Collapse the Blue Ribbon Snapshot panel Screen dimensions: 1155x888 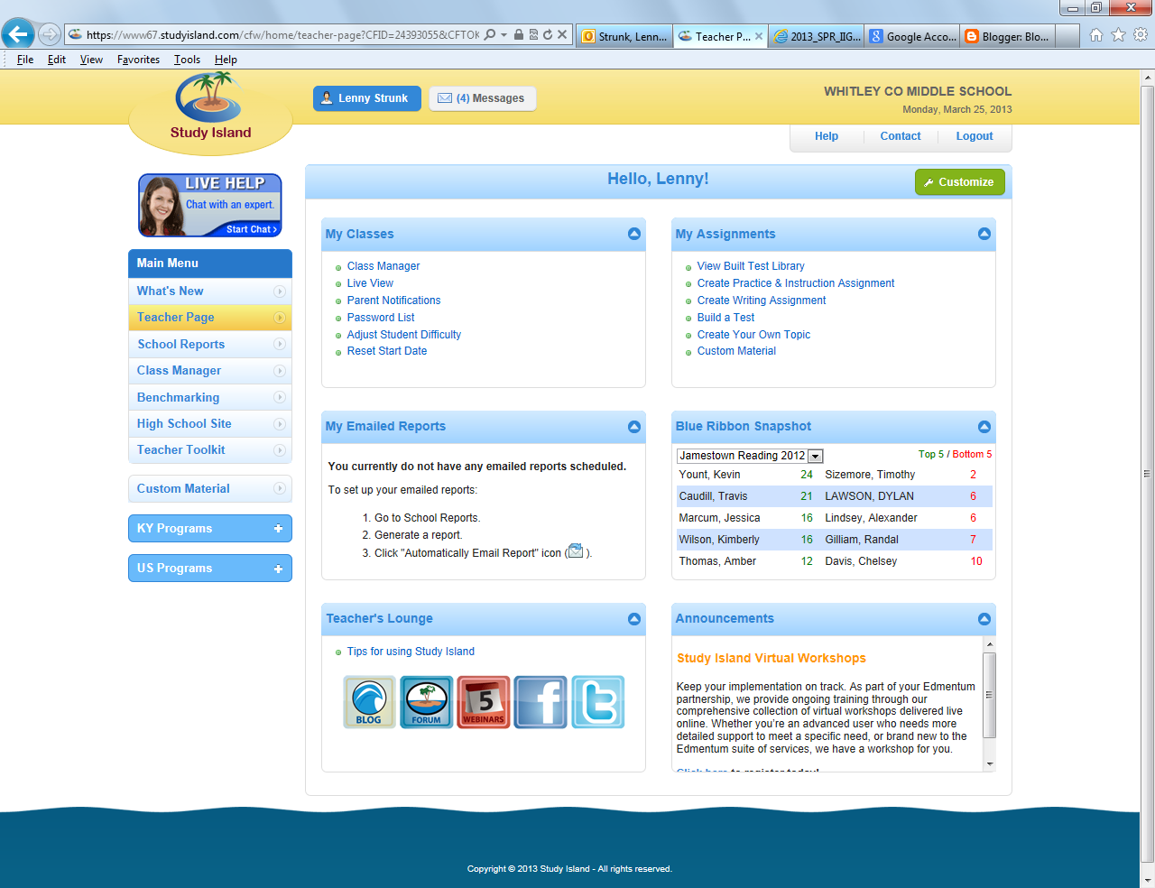(984, 426)
